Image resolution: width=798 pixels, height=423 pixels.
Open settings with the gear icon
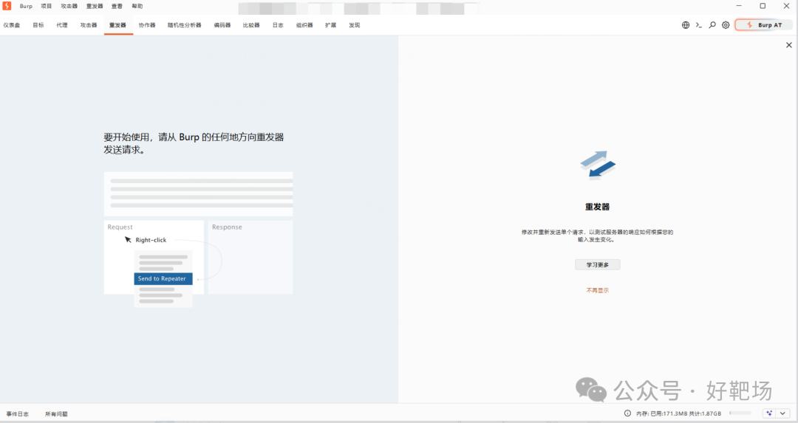point(726,25)
